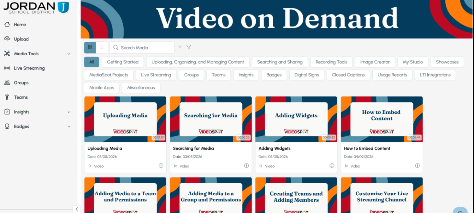Viewport: 474px width, 213px height.
Task: Click the Video label under Uploading Media
Action: pyautogui.click(x=99, y=166)
